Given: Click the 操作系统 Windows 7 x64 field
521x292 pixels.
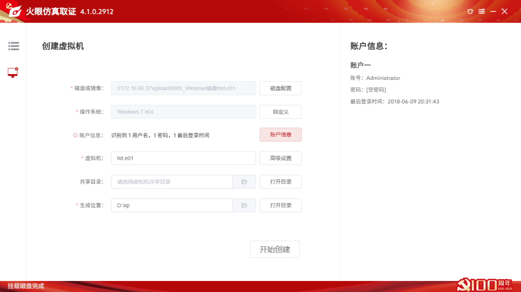Looking at the screenshot, I should click(183, 112).
